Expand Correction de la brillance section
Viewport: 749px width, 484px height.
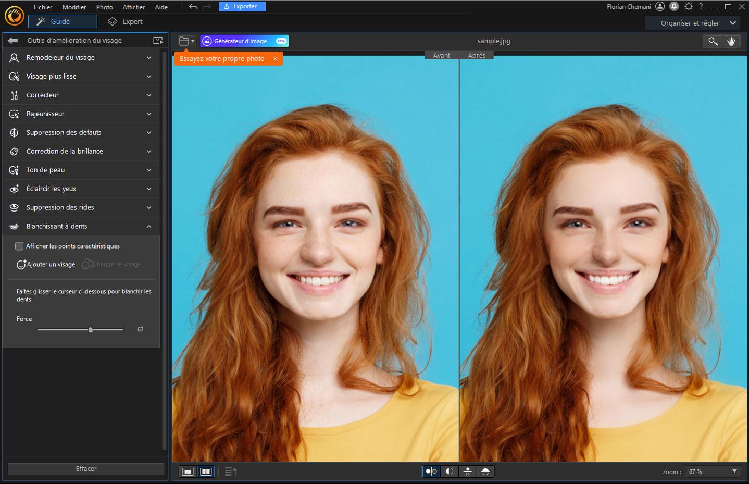click(x=149, y=152)
